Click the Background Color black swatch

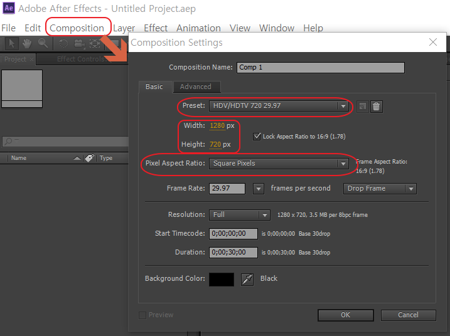point(222,279)
